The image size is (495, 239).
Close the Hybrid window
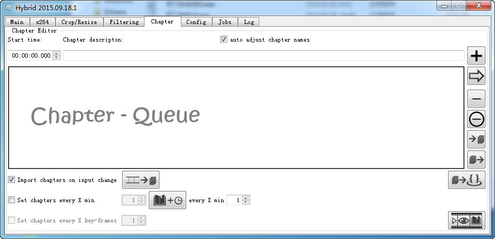pos(478,5)
